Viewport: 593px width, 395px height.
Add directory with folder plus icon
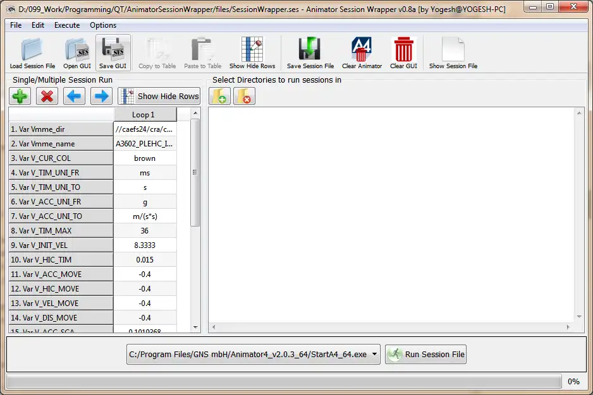[x=219, y=97]
